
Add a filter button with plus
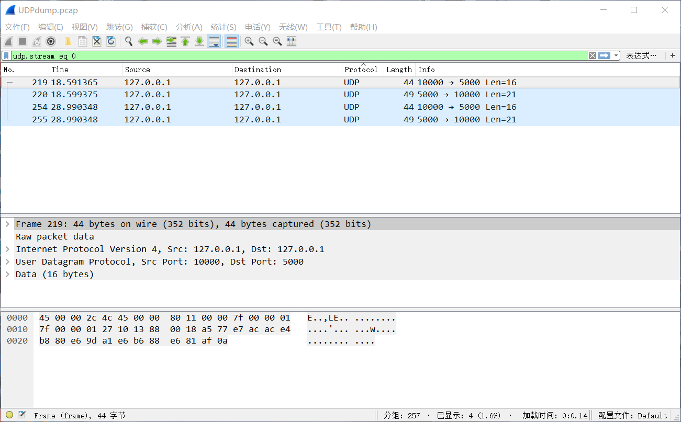(673, 55)
